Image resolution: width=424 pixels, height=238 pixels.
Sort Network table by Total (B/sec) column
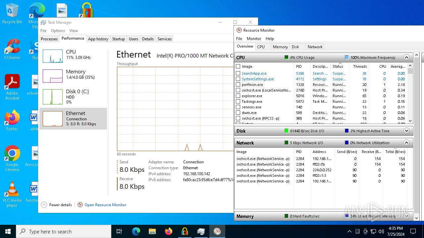point(396,152)
